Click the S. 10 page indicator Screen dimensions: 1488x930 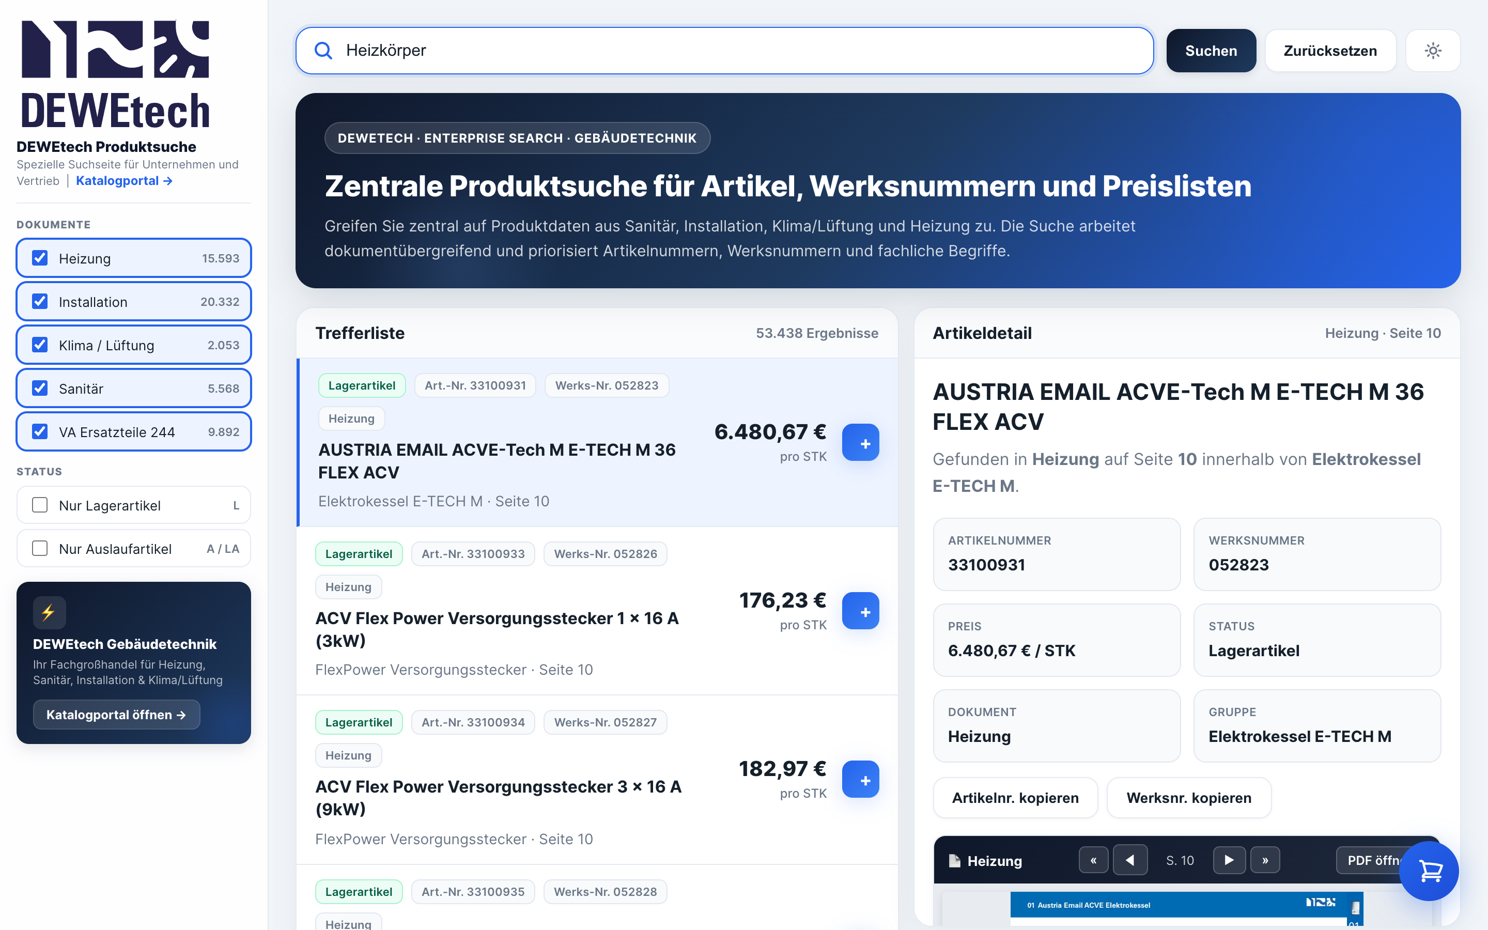pyautogui.click(x=1180, y=860)
